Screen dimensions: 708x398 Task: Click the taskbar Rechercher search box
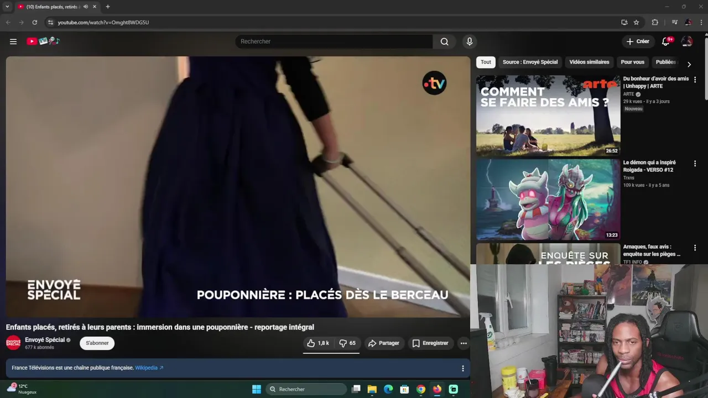pyautogui.click(x=306, y=389)
